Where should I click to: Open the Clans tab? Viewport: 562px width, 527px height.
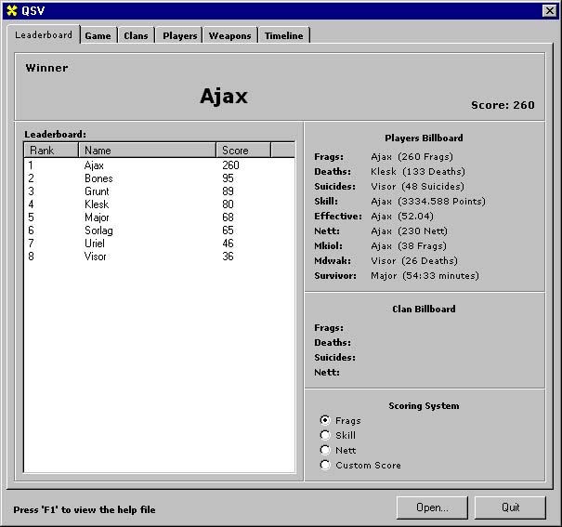136,35
